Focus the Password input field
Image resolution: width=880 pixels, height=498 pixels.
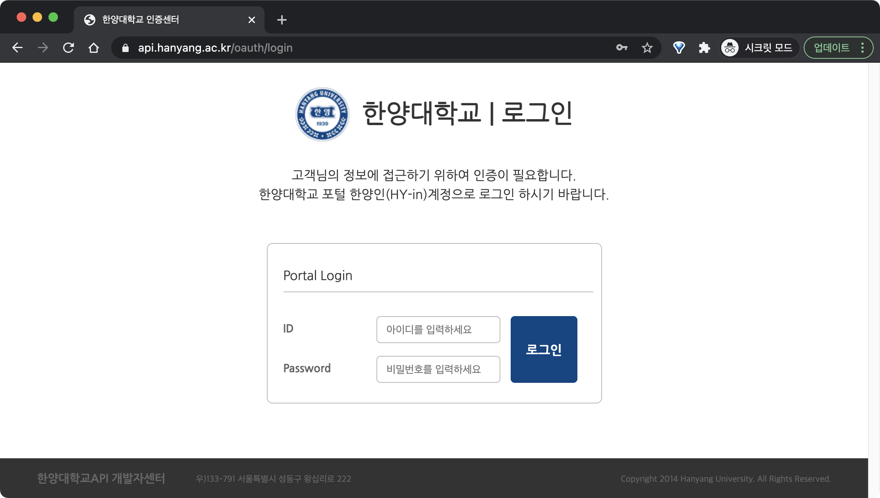438,369
